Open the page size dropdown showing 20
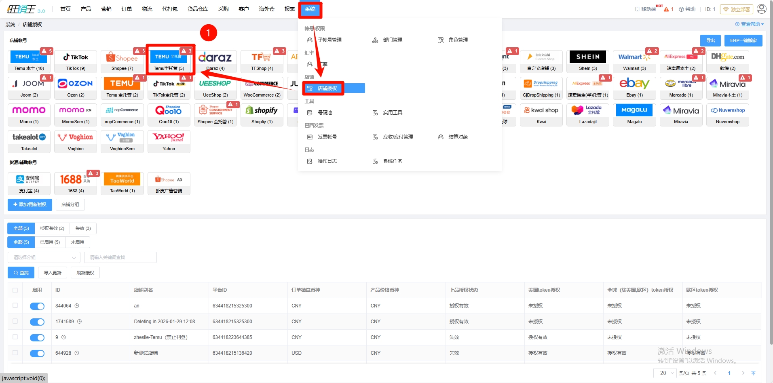Viewport: 773px width, 383px height. 665,373
